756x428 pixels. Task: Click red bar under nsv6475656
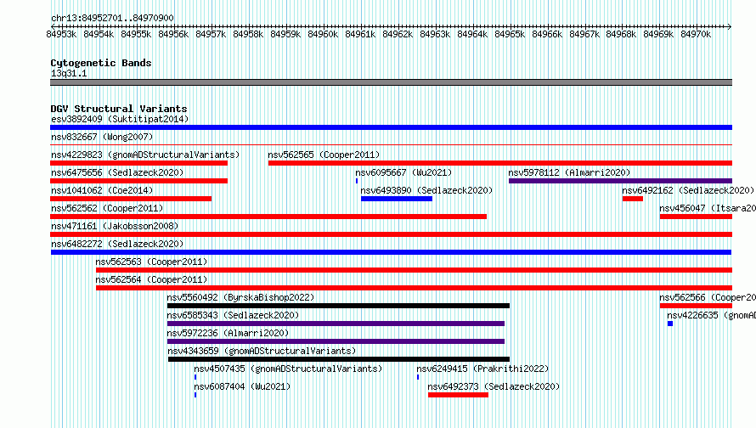(138, 181)
